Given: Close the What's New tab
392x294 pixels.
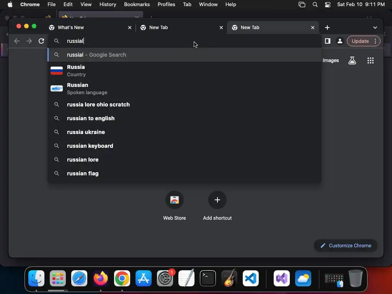Looking at the screenshot, I should click(x=130, y=28).
